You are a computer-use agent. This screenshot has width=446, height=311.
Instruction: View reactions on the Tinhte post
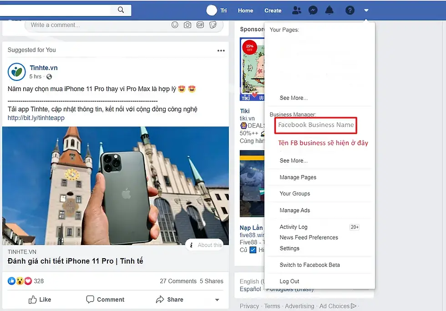point(20,281)
